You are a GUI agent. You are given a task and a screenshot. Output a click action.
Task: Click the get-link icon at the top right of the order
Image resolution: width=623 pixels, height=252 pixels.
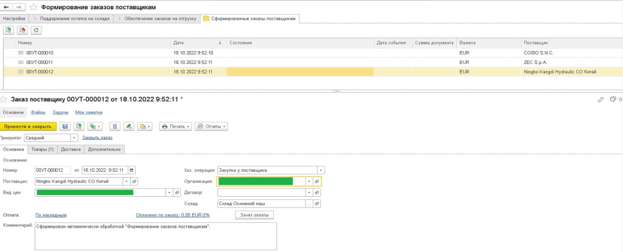point(600,99)
